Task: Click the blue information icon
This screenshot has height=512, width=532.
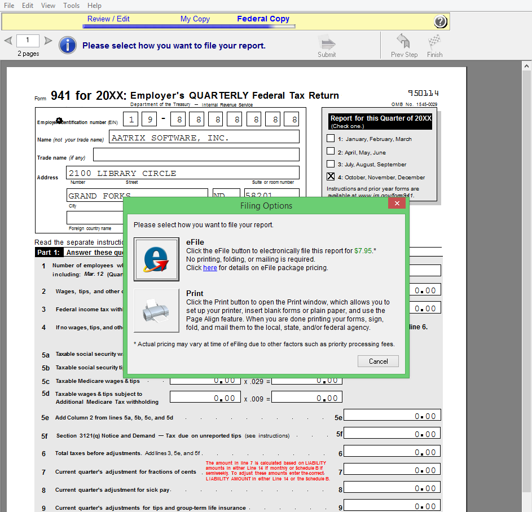Action: (x=68, y=45)
